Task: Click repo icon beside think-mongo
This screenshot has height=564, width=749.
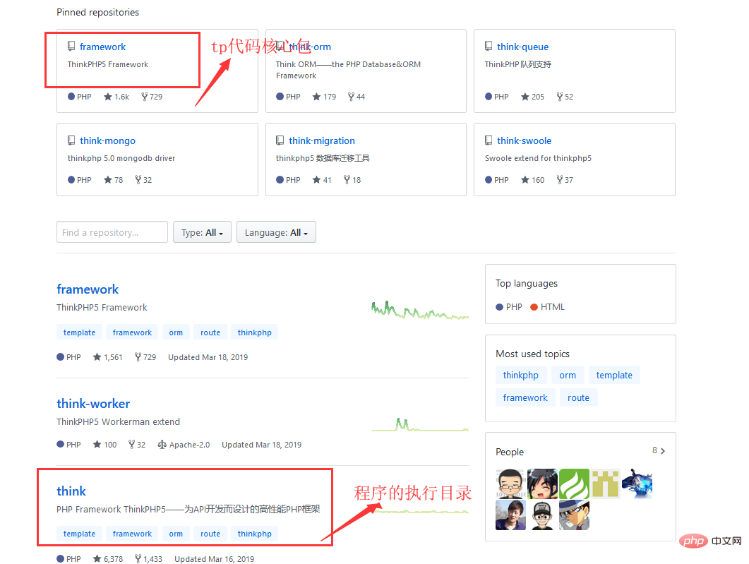Action: click(71, 140)
